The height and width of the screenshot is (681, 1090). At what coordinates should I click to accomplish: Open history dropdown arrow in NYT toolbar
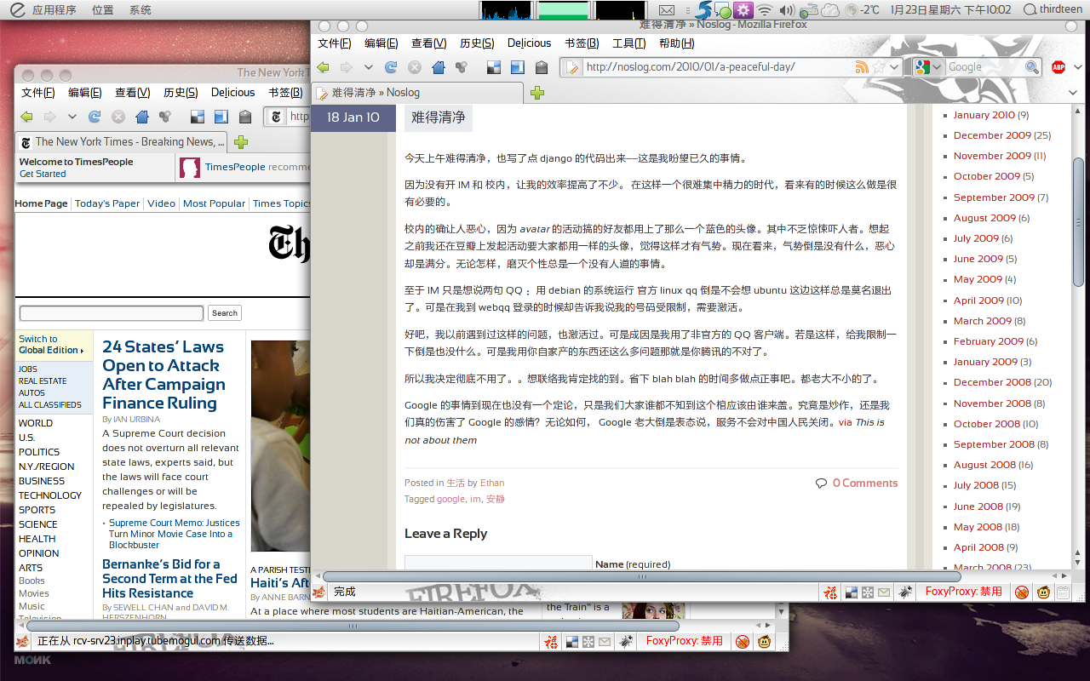tap(72, 117)
